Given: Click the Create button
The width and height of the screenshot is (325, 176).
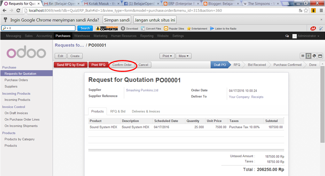Looking at the screenshot, I should coord(75,56).
